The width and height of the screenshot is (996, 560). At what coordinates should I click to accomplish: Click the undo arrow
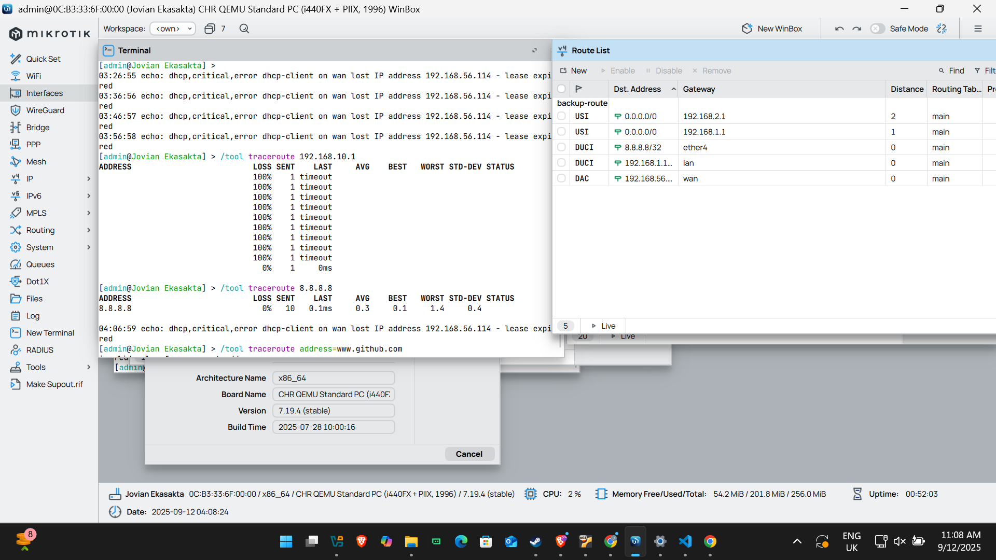[x=839, y=29]
